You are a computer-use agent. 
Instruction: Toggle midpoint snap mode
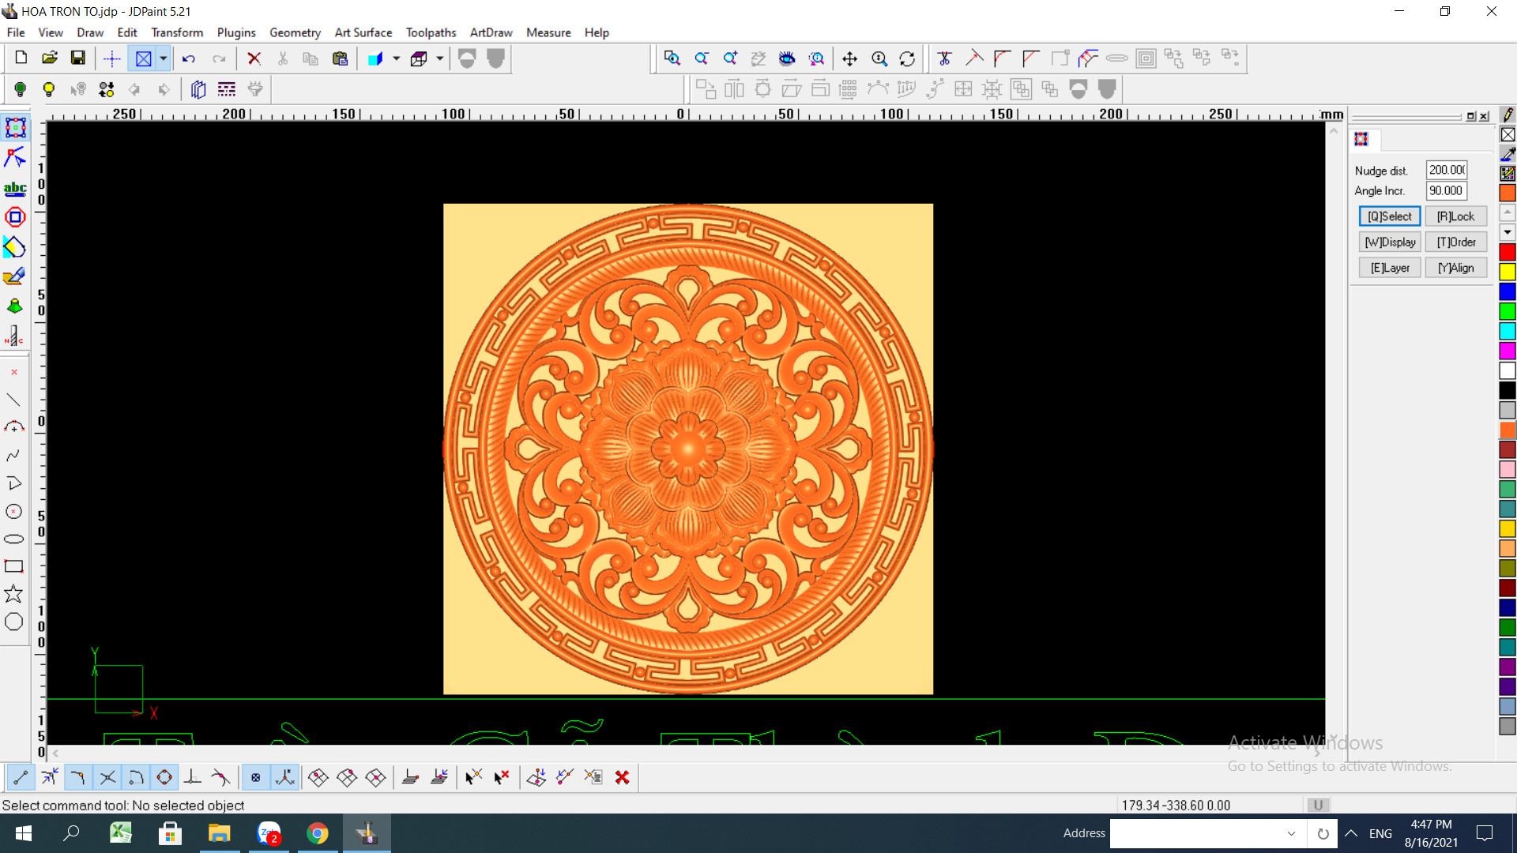[49, 777]
